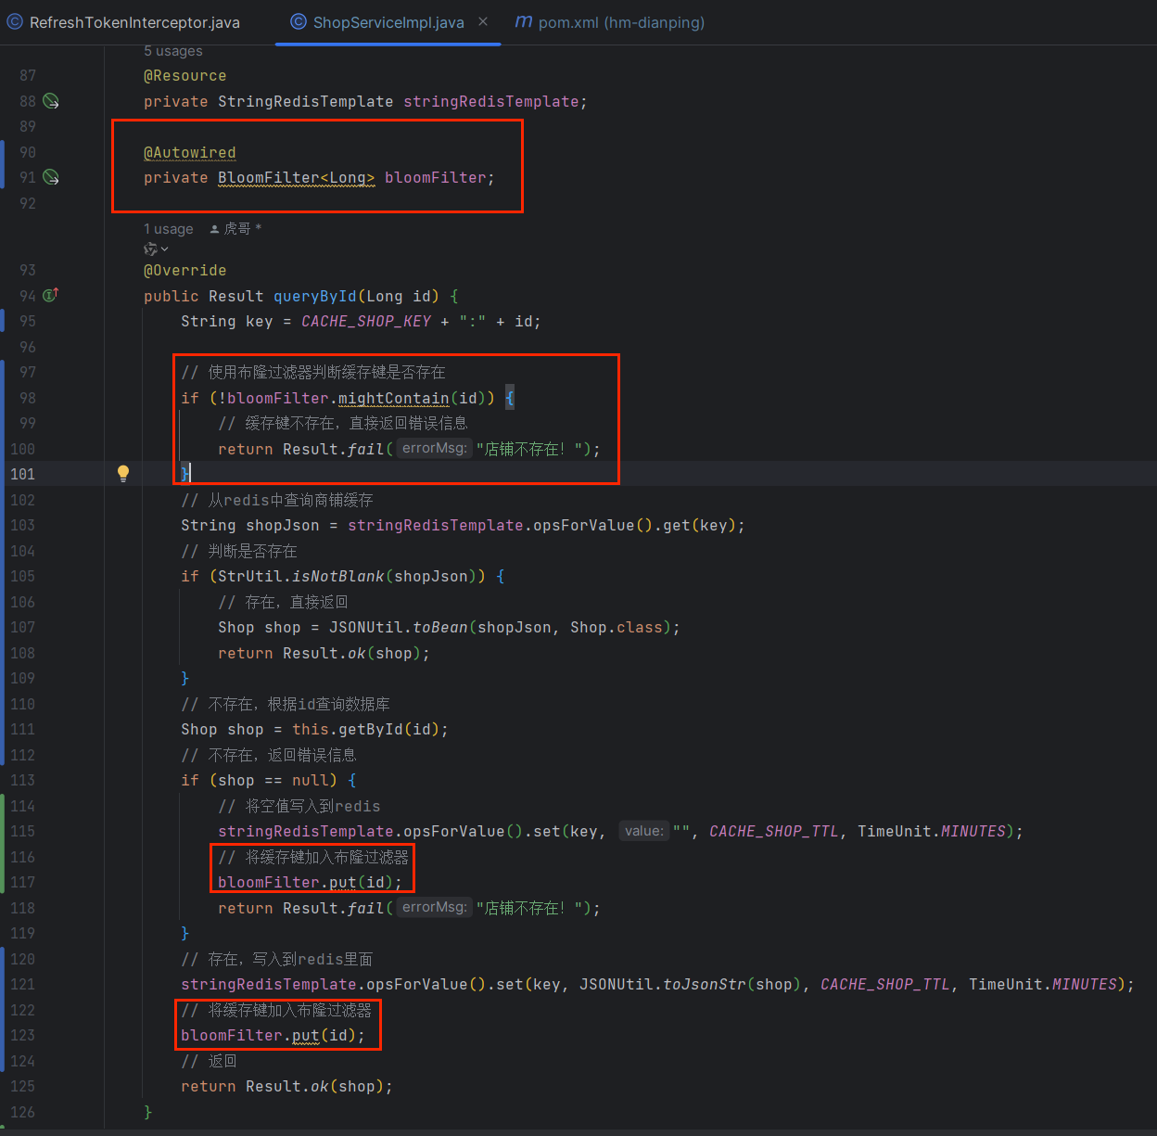Click the closing brace on line 126
Image resolution: width=1157 pixels, height=1136 pixels.
pyautogui.click(x=147, y=1111)
